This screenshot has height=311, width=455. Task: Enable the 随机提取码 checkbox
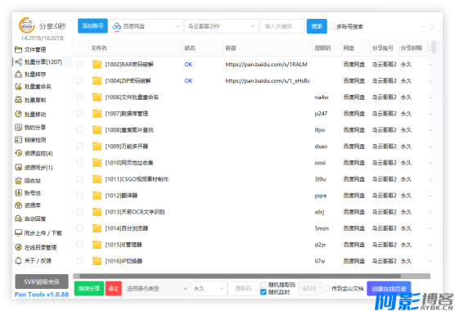tap(264, 285)
